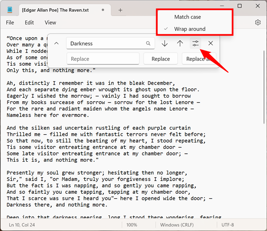Click line beginning "Some late visitor entreating"
The width and height of the screenshot is (267, 231).
coord(97,153)
